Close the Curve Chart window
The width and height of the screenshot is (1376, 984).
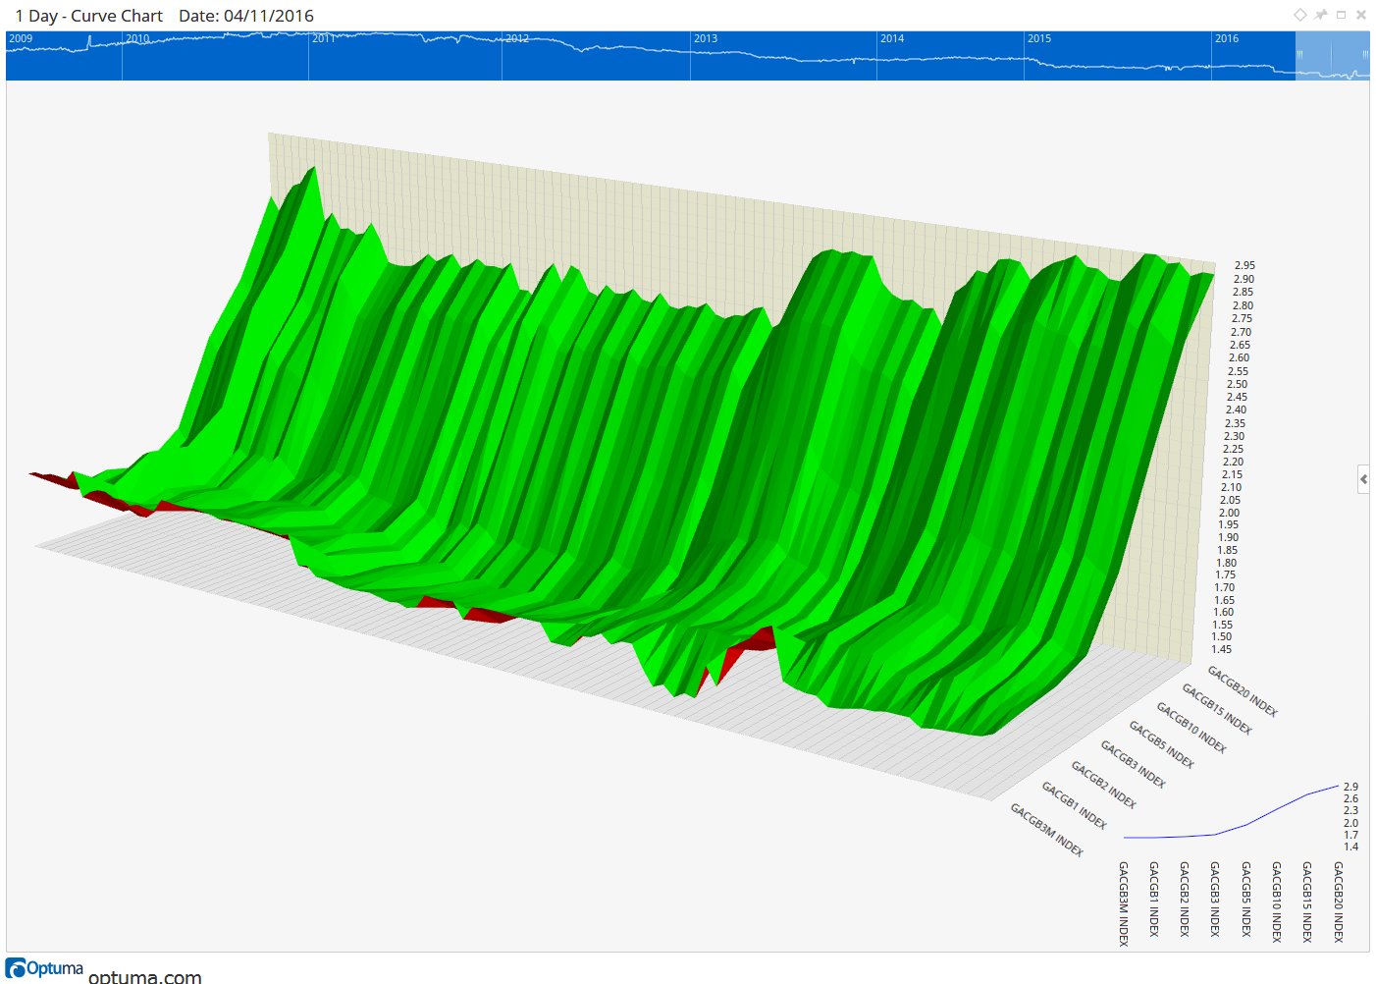pos(1361,15)
